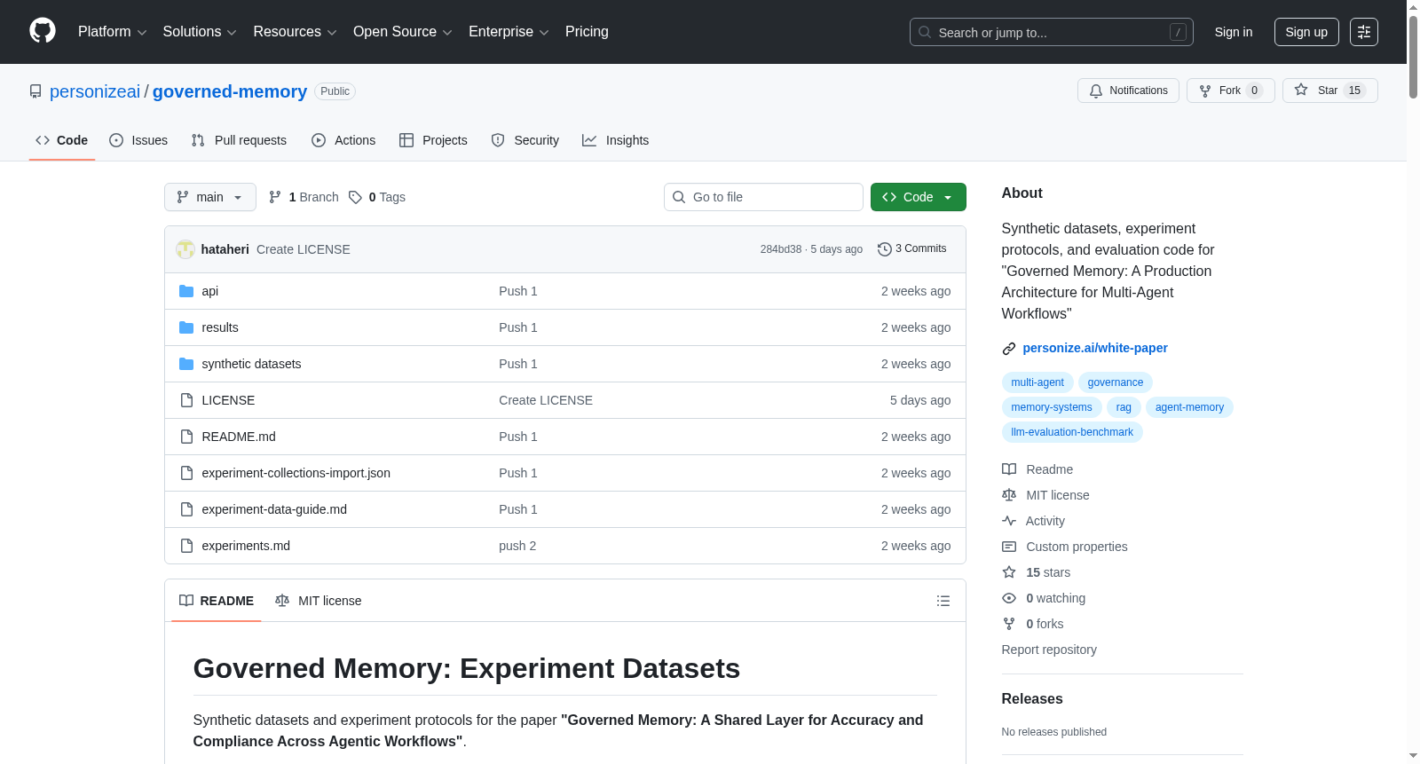Click the Sign up button

click(1306, 32)
